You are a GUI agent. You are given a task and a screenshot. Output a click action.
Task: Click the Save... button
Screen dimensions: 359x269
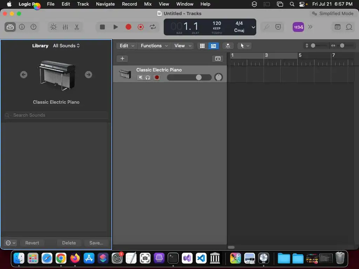tap(96, 243)
